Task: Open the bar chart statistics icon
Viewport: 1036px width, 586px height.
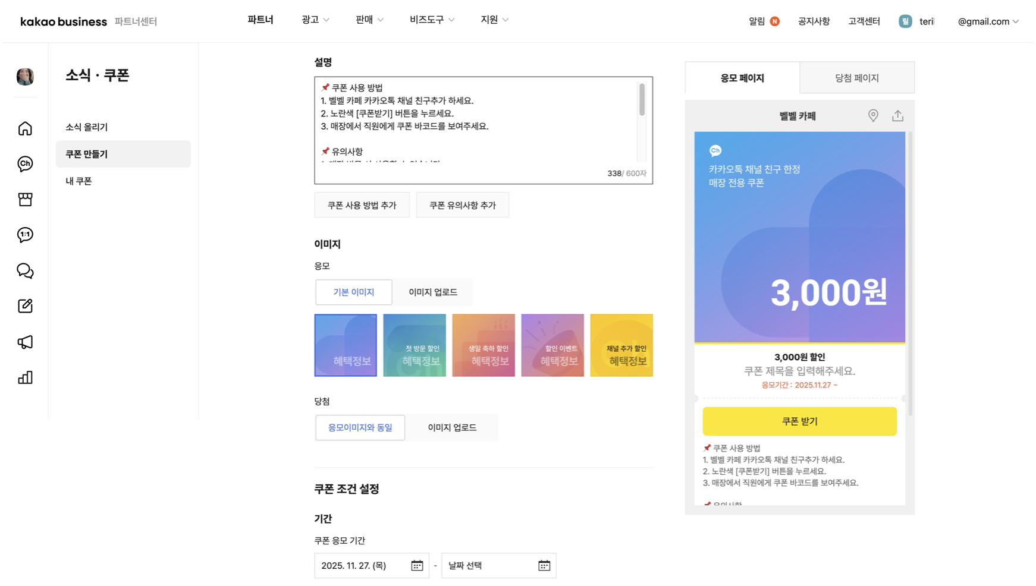Action: pyautogui.click(x=25, y=377)
